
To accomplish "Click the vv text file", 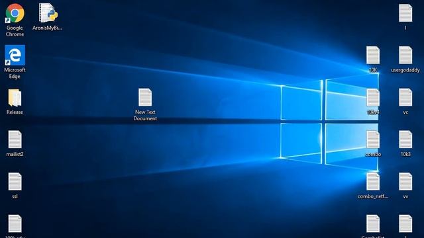I will 405,182.
